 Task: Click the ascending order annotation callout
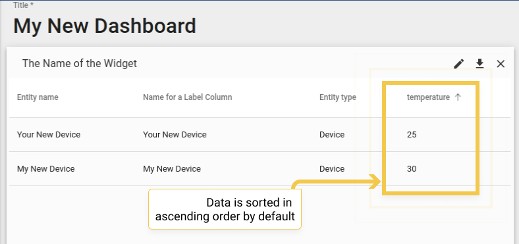point(225,209)
